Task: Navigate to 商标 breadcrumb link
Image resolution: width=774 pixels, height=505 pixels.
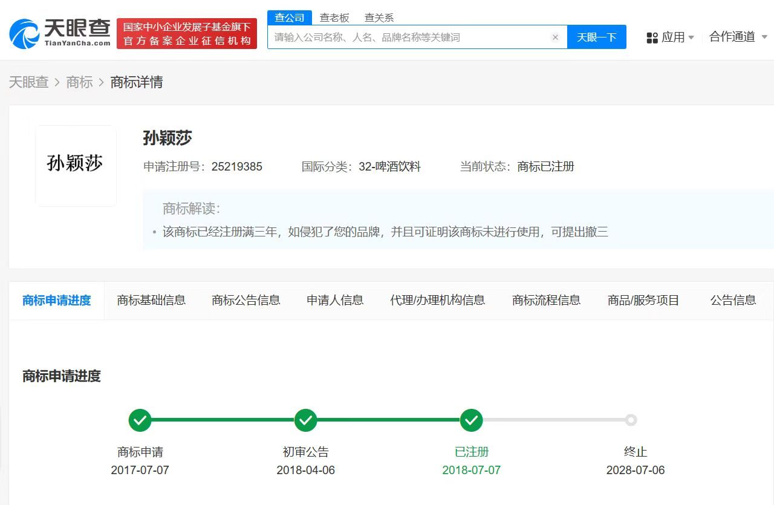Action: pyautogui.click(x=79, y=82)
